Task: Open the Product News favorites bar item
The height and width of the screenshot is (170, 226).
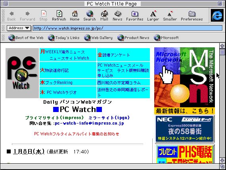Action: coord(133,38)
